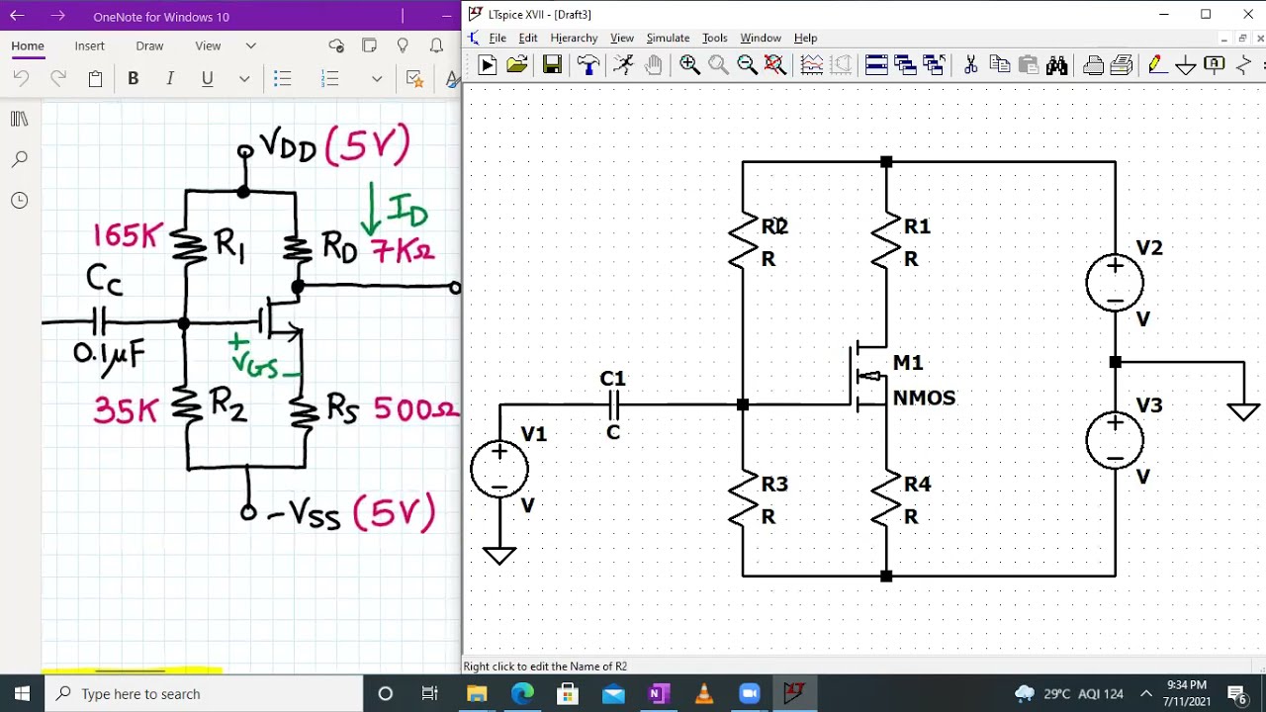1266x712 pixels.
Task: Open LTspice Hierarchy menu
Action: (574, 38)
